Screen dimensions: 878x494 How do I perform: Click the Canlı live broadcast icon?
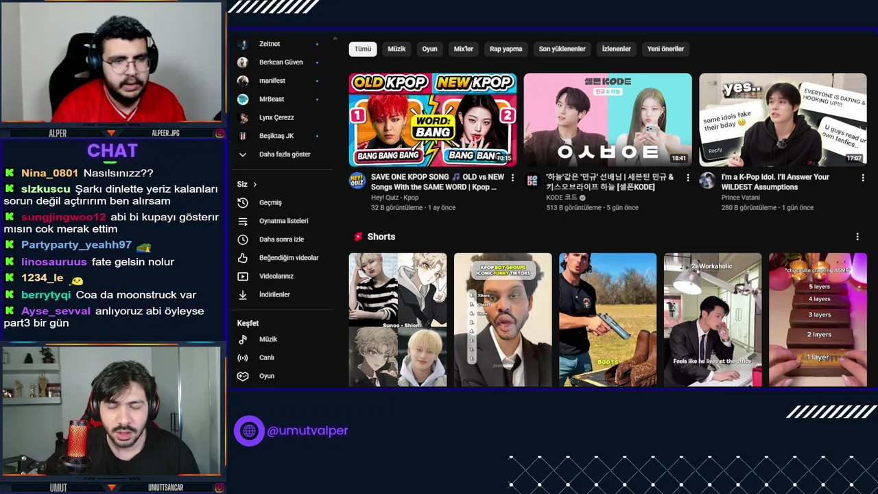[x=243, y=357]
